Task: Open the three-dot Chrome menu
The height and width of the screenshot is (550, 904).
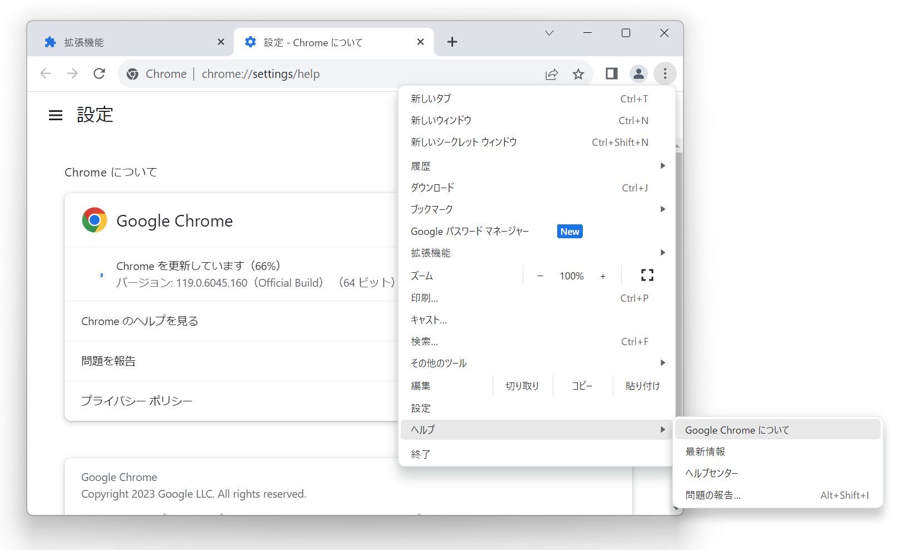Action: [665, 73]
